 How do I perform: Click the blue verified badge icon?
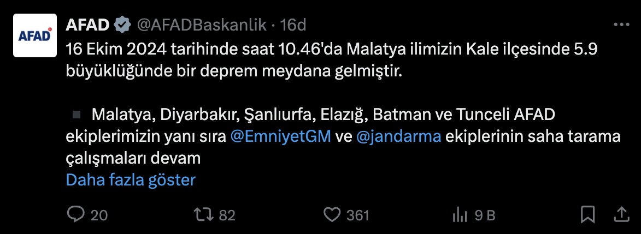122,25
